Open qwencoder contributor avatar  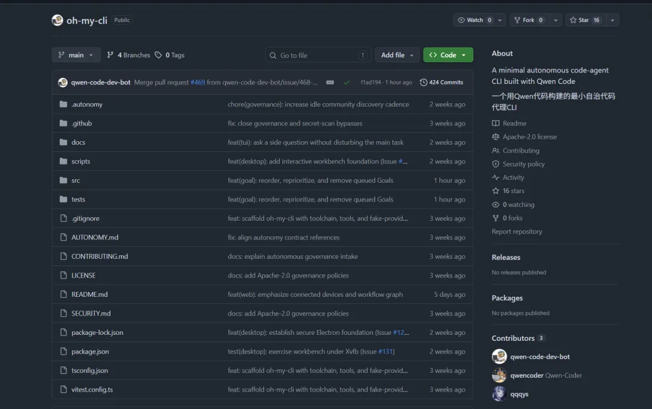499,375
